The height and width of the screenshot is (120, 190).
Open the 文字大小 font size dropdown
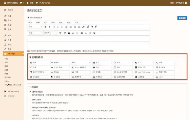pyautogui.click(x=50, y=33)
